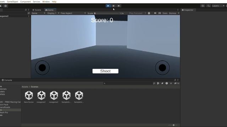Viewport: 227px width, 127px height.
Task: Toggle the Hierarchy panel lock icon
Action: tap(26, 10)
